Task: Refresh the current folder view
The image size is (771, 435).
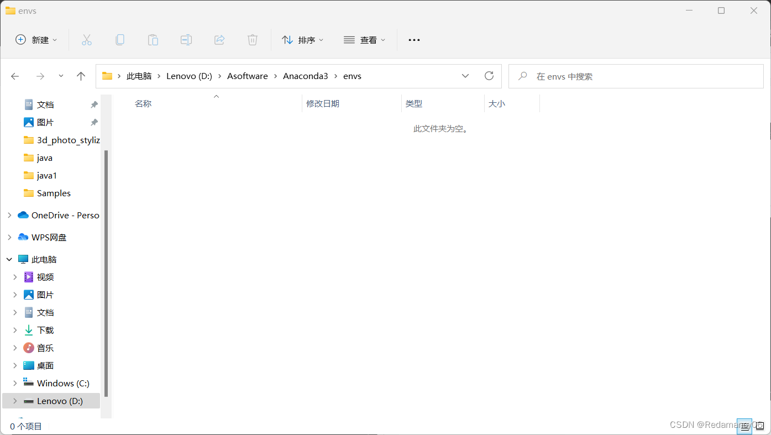Action: pyautogui.click(x=489, y=76)
